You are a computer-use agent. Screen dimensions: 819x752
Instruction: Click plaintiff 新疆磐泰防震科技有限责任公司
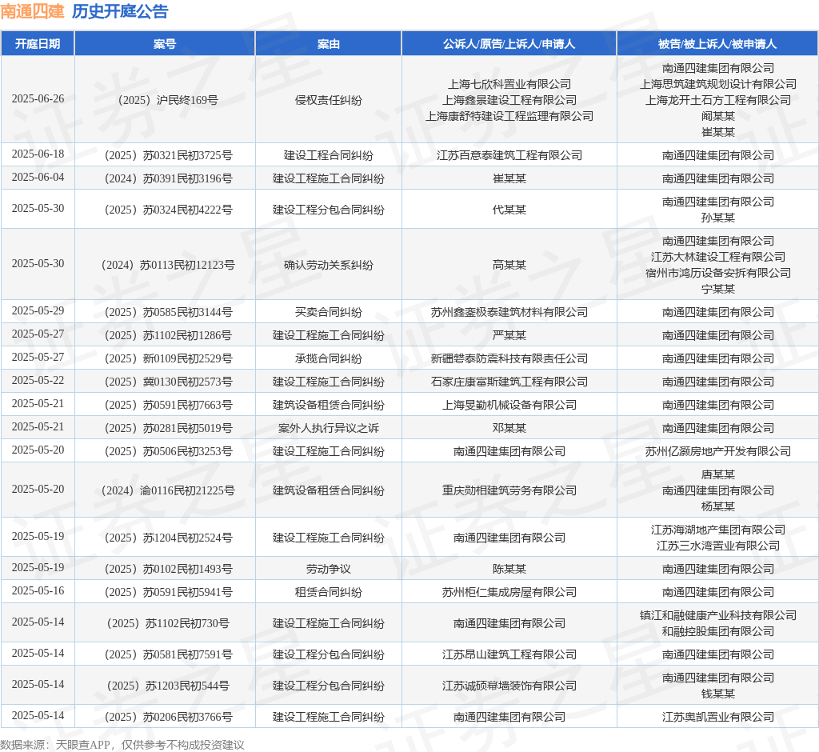pos(509,358)
